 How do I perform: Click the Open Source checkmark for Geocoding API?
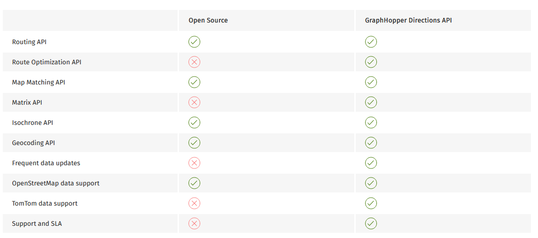(x=194, y=143)
